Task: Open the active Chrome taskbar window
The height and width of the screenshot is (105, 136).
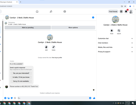Action: click(x=29, y=103)
